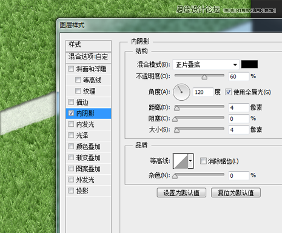Viewport: 282px width, 233px height.
Task: Enable the 内发光 checkbox
Action: (x=71, y=124)
